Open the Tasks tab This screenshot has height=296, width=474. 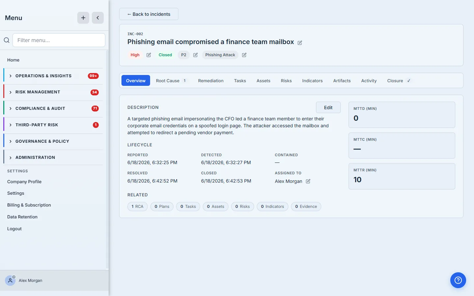(240, 81)
